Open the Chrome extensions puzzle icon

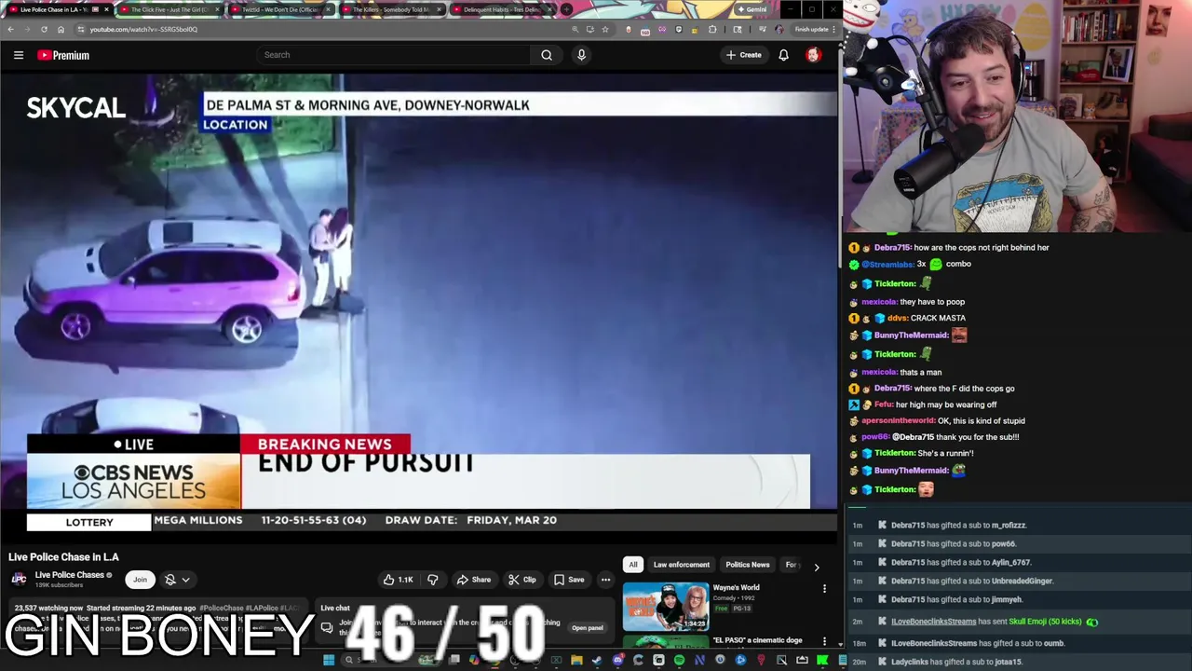712,29
